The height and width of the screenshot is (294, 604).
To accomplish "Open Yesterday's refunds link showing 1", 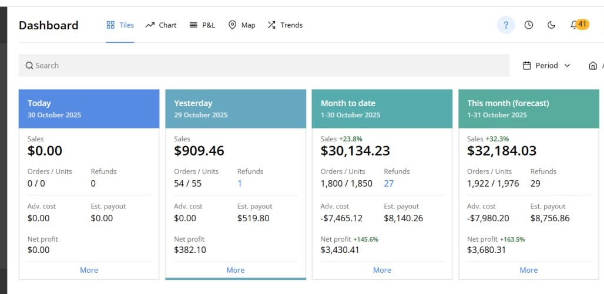I will (240, 184).
